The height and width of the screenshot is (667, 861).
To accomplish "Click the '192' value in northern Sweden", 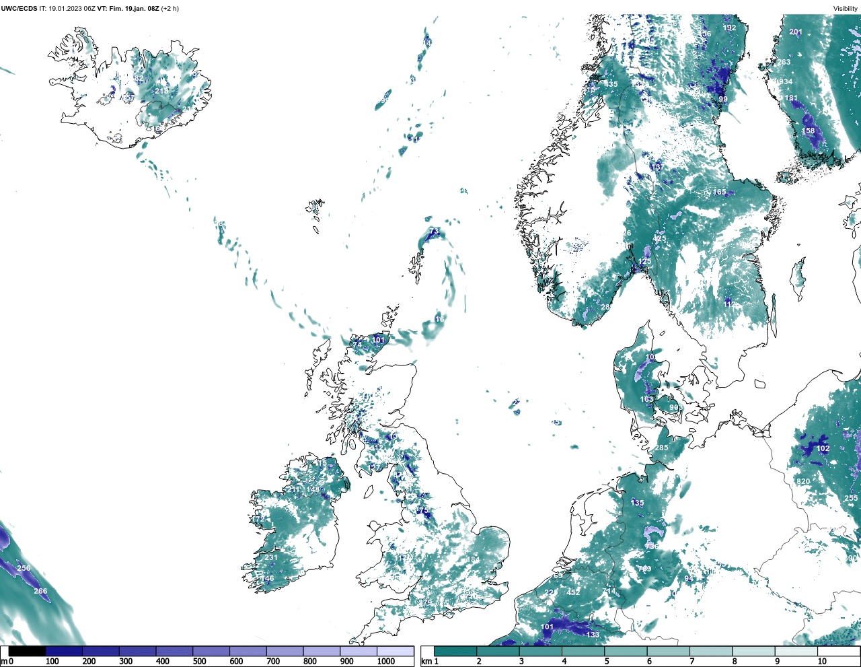I will (730, 28).
